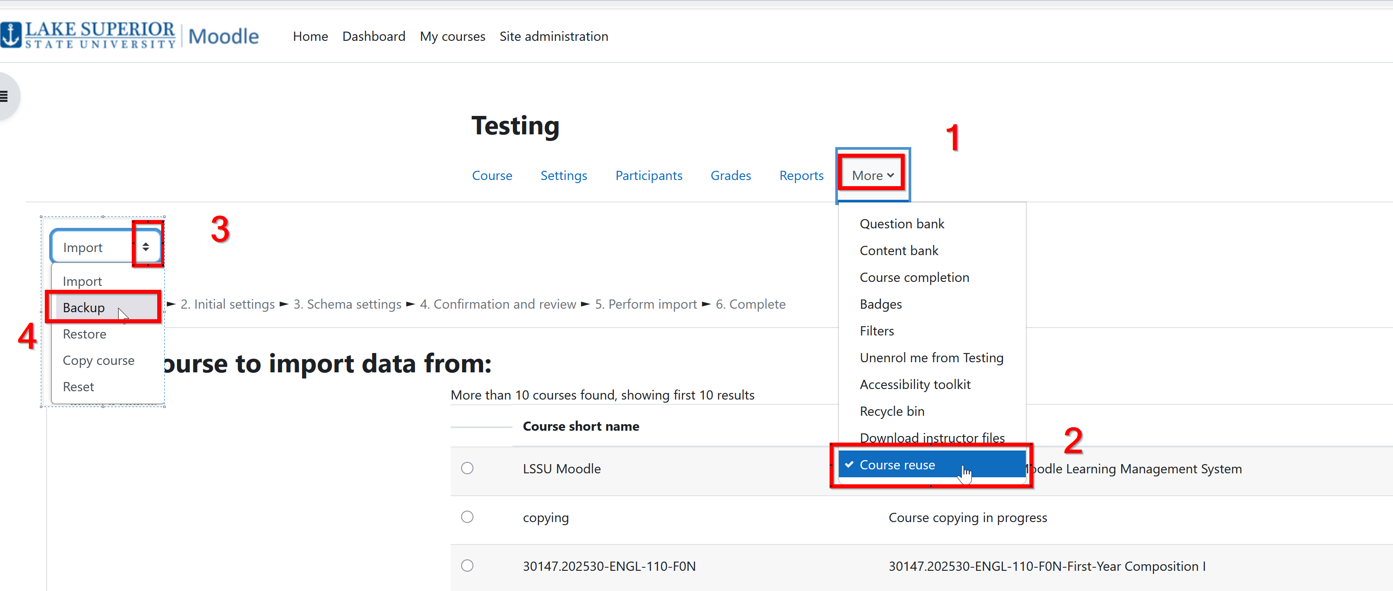Open the side drawer hamburger icon
1393x591 pixels.
point(4,97)
